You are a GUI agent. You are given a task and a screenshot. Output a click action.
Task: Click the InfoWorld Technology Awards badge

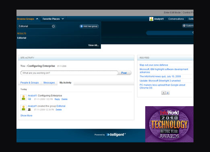pos(169,124)
